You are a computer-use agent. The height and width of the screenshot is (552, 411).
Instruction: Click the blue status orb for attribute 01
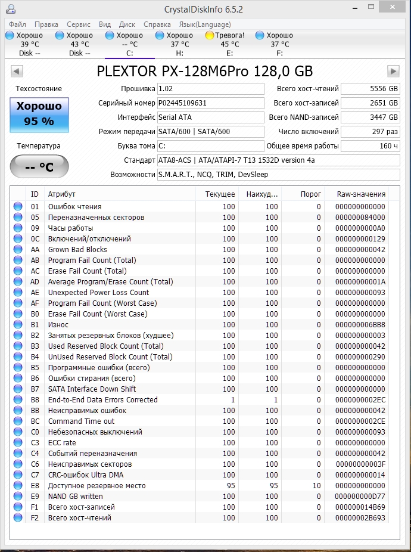click(x=18, y=207)
